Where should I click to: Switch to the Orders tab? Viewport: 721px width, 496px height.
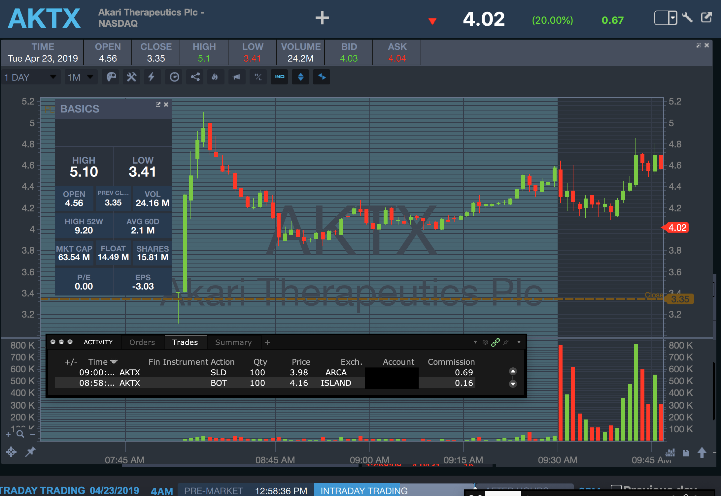[x=142, y=342]
